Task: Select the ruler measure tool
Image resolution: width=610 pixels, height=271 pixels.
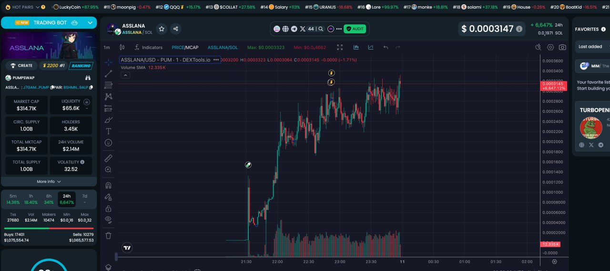Action: click(108, 158)
